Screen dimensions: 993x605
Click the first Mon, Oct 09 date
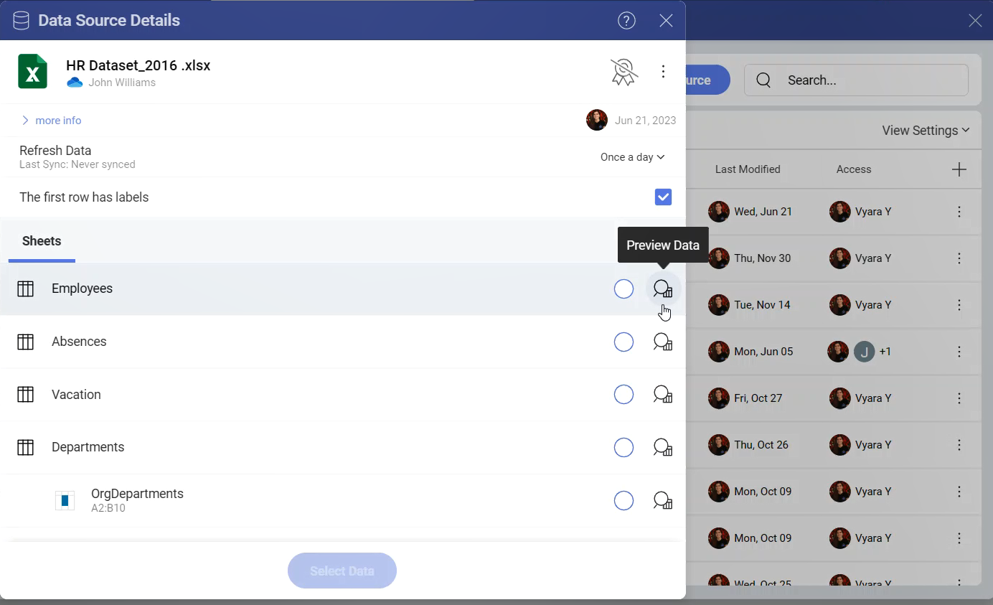(763, 492)
